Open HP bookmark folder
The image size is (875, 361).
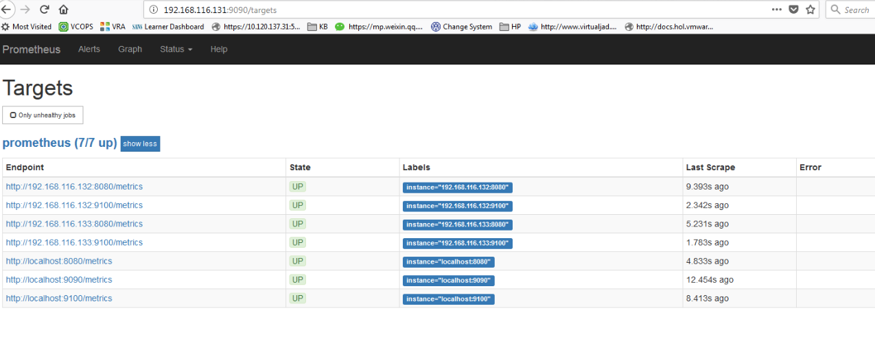point(510,27)
